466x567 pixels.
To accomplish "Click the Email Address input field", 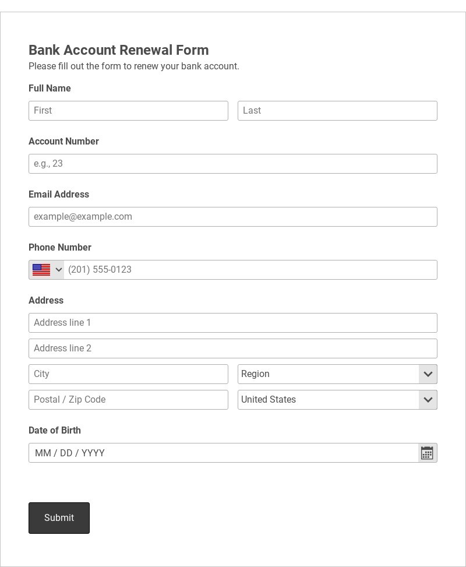I will point(233,217).
